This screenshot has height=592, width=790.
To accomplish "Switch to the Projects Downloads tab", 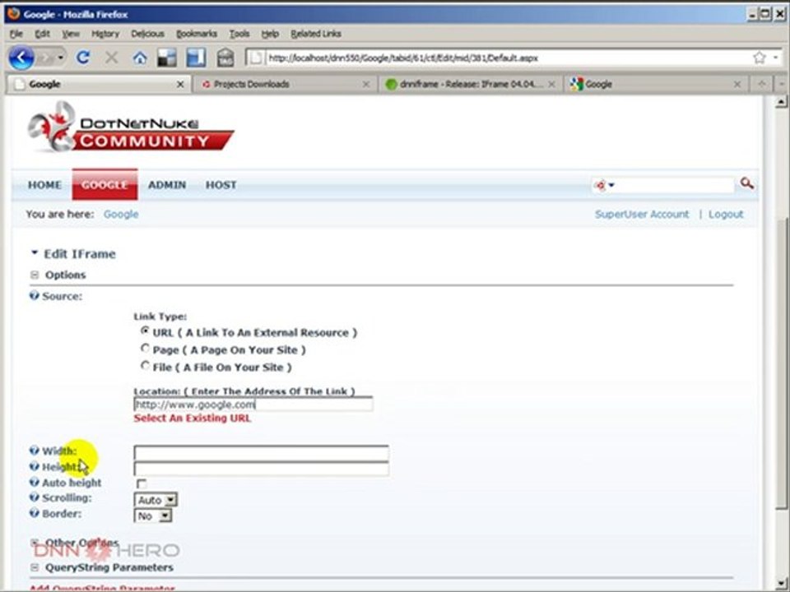I will 285,84.
